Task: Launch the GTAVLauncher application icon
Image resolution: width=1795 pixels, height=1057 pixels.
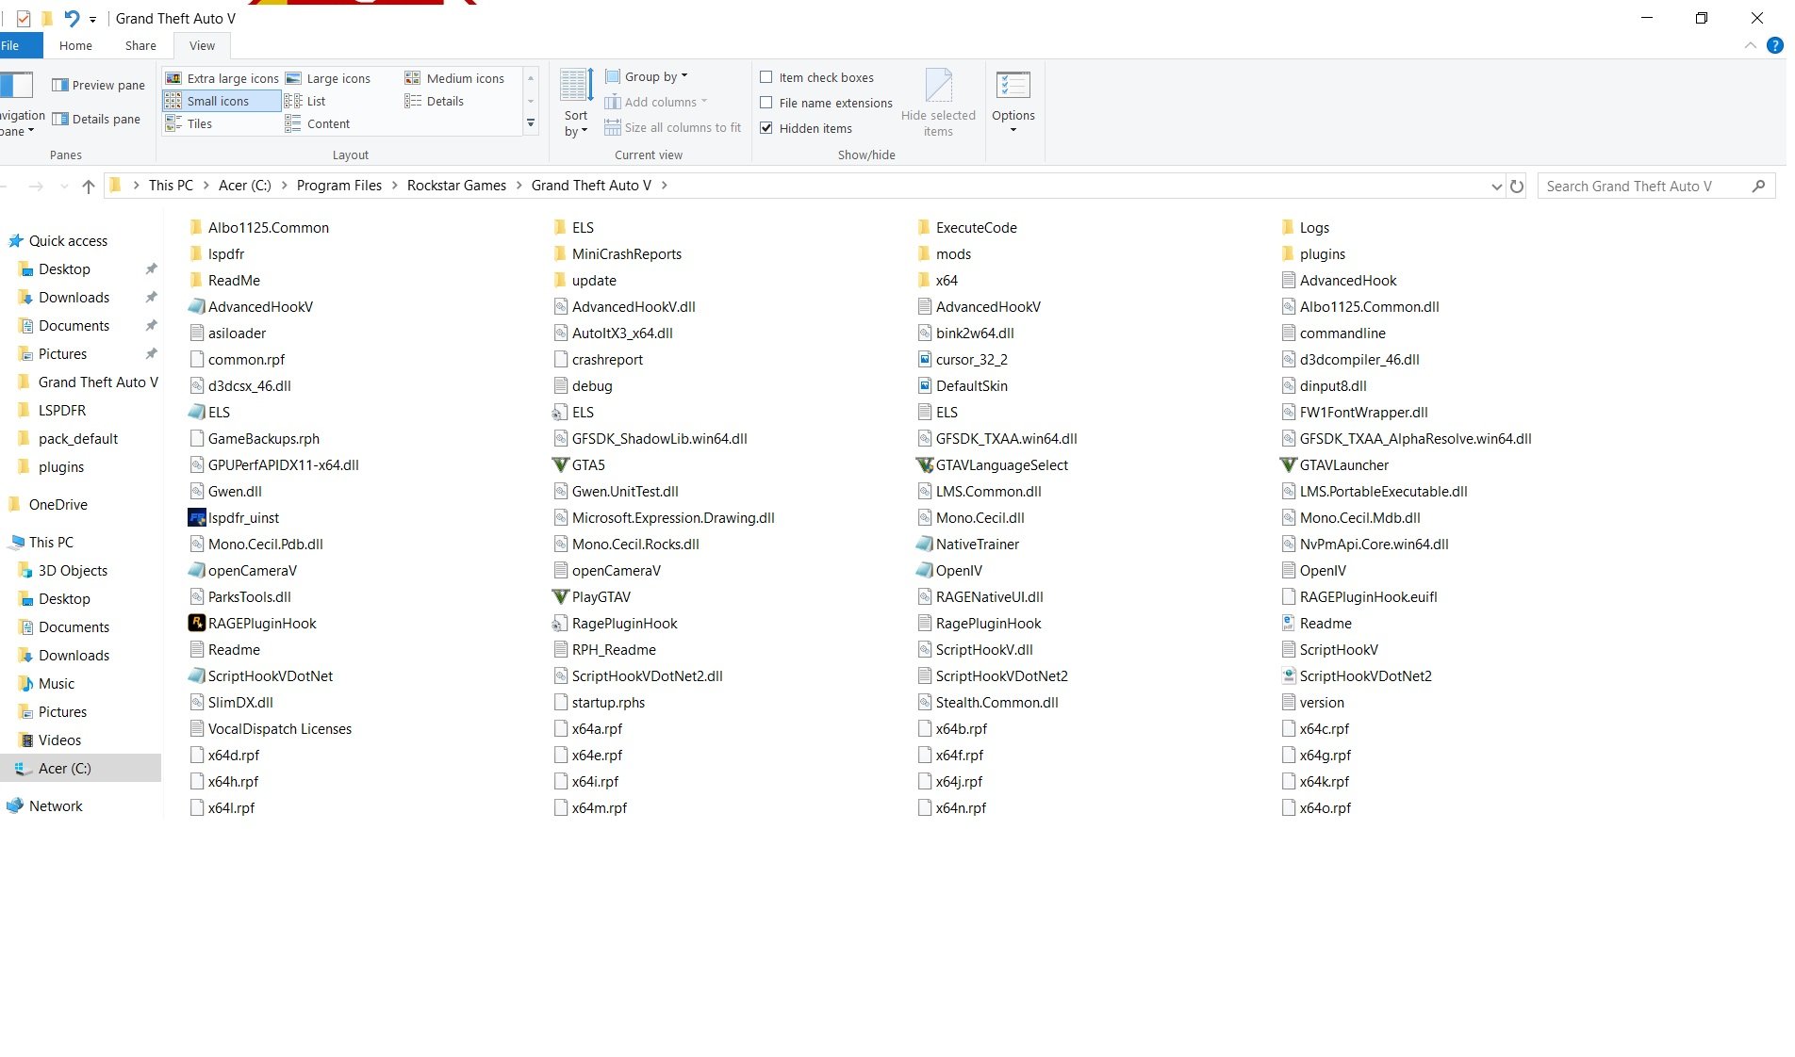Action: click(1289, 464)
